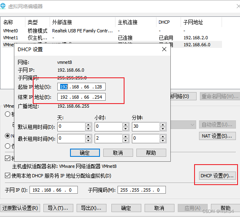Screen dimensions: 240x217
Task: Click 导出(X)... button
Action: 91,208
